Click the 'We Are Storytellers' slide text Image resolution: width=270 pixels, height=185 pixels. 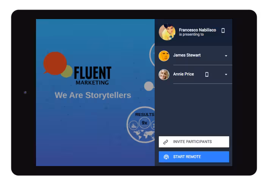(x=93, y=95)
